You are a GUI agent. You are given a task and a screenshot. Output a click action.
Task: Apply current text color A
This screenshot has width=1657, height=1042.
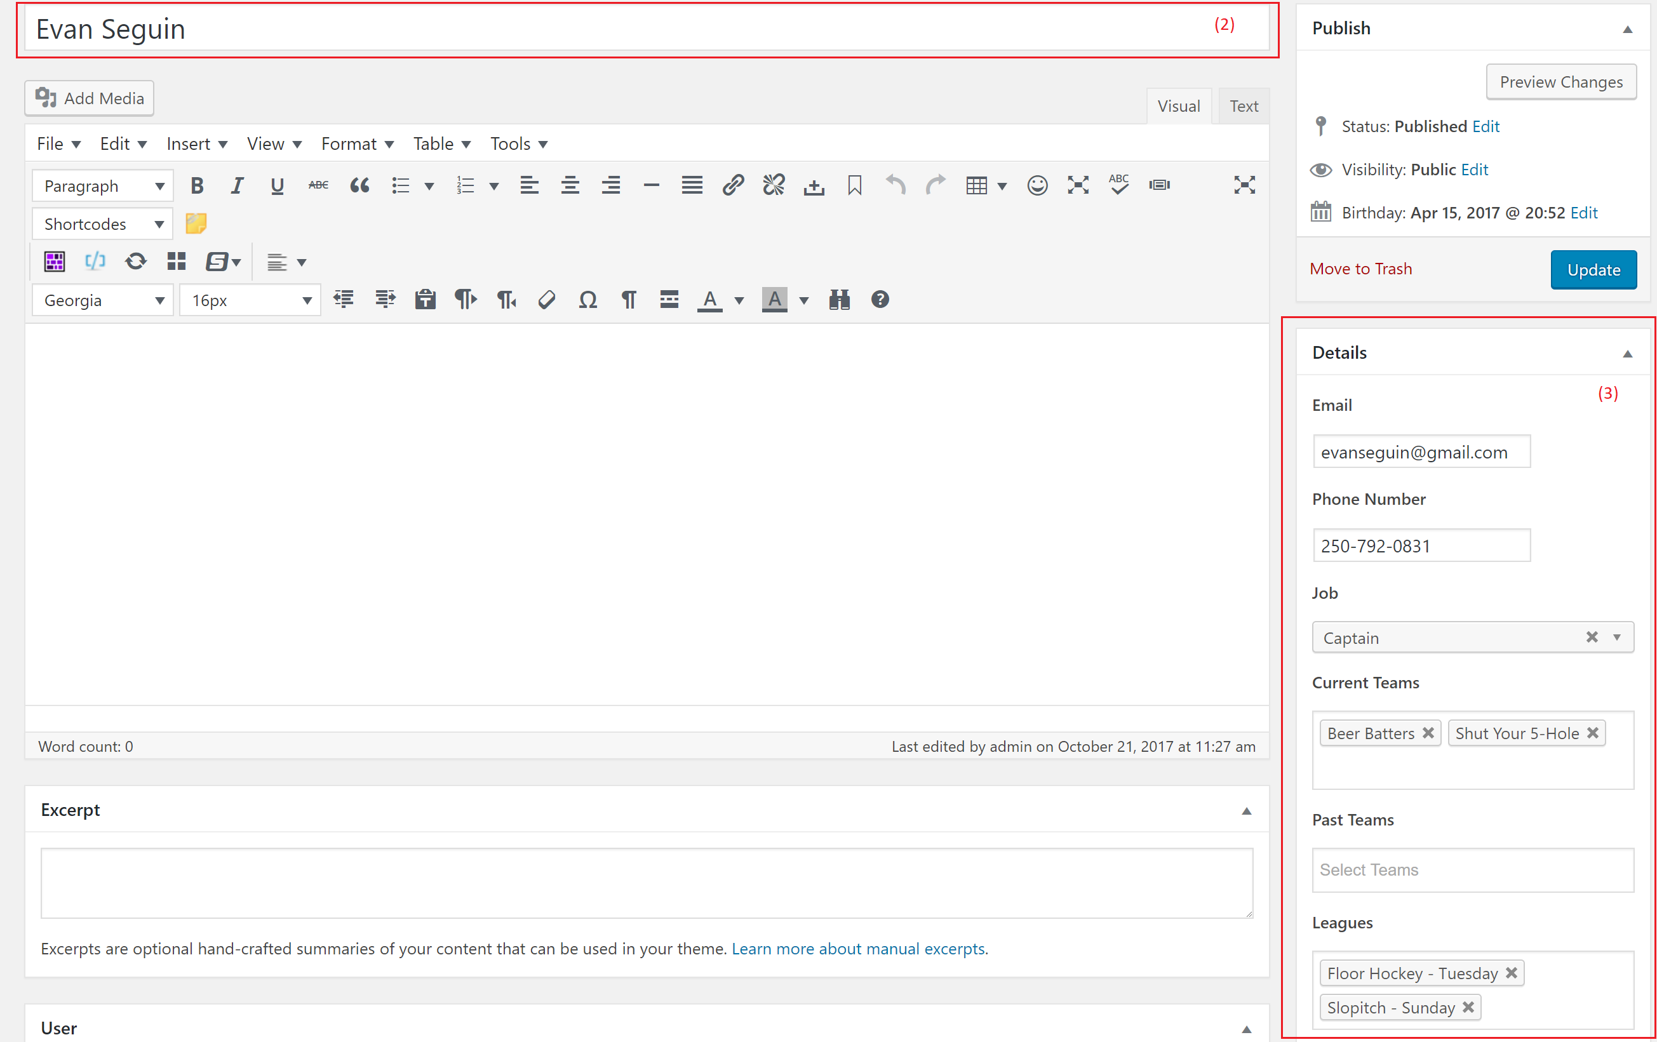point(709,300)
